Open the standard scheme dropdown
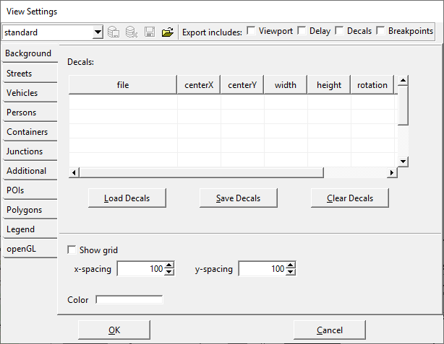Screen dimensions: 444x344 click(x=98, y=32)
